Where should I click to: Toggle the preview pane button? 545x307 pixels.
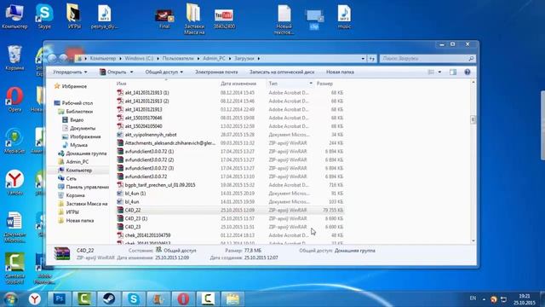[453, 72]
